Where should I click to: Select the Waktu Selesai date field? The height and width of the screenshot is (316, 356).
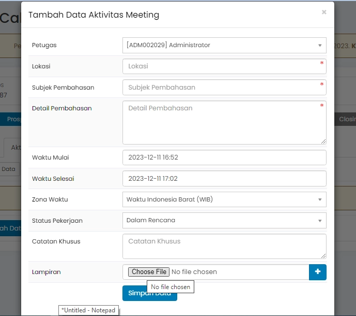[224, 179]
